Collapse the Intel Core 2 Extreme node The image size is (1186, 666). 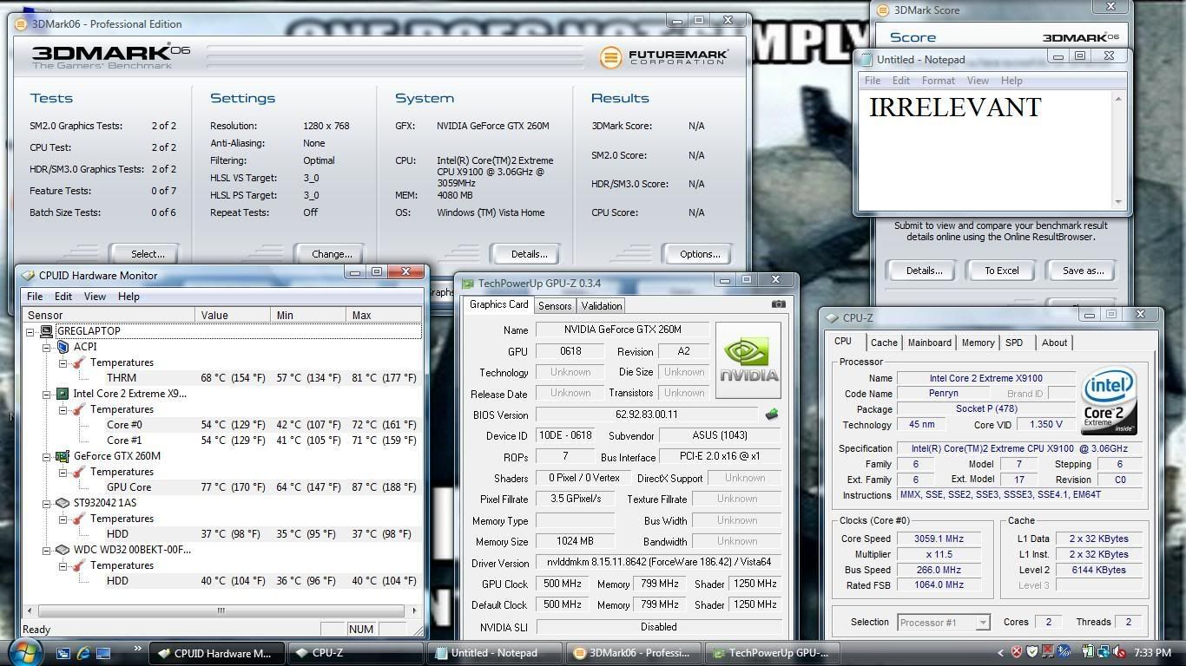point(47,394)
